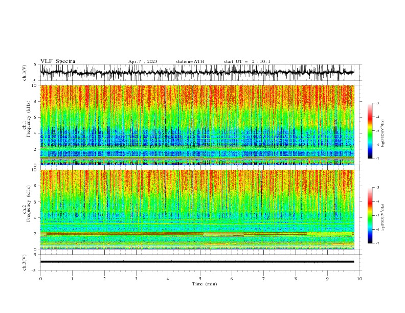Screen dimensions: 405x313
Task: Click the time axis tick label '0'
Action: pos(40,279)
